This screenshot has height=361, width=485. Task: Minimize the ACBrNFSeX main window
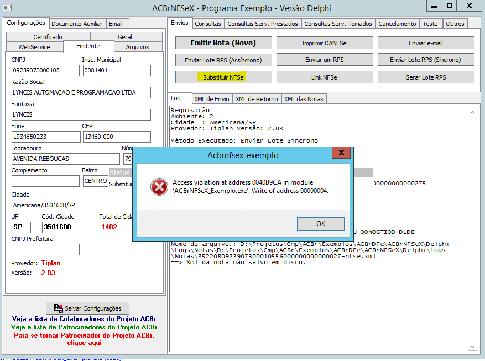(434, 6)
